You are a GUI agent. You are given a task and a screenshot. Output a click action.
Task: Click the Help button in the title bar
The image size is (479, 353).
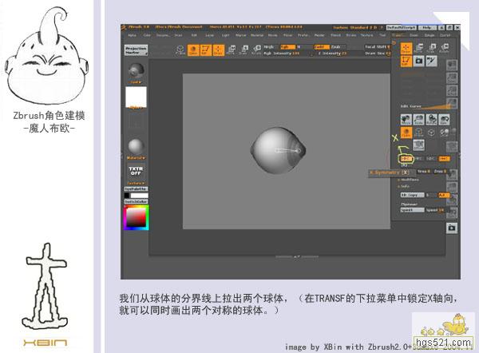coord(427,27)
